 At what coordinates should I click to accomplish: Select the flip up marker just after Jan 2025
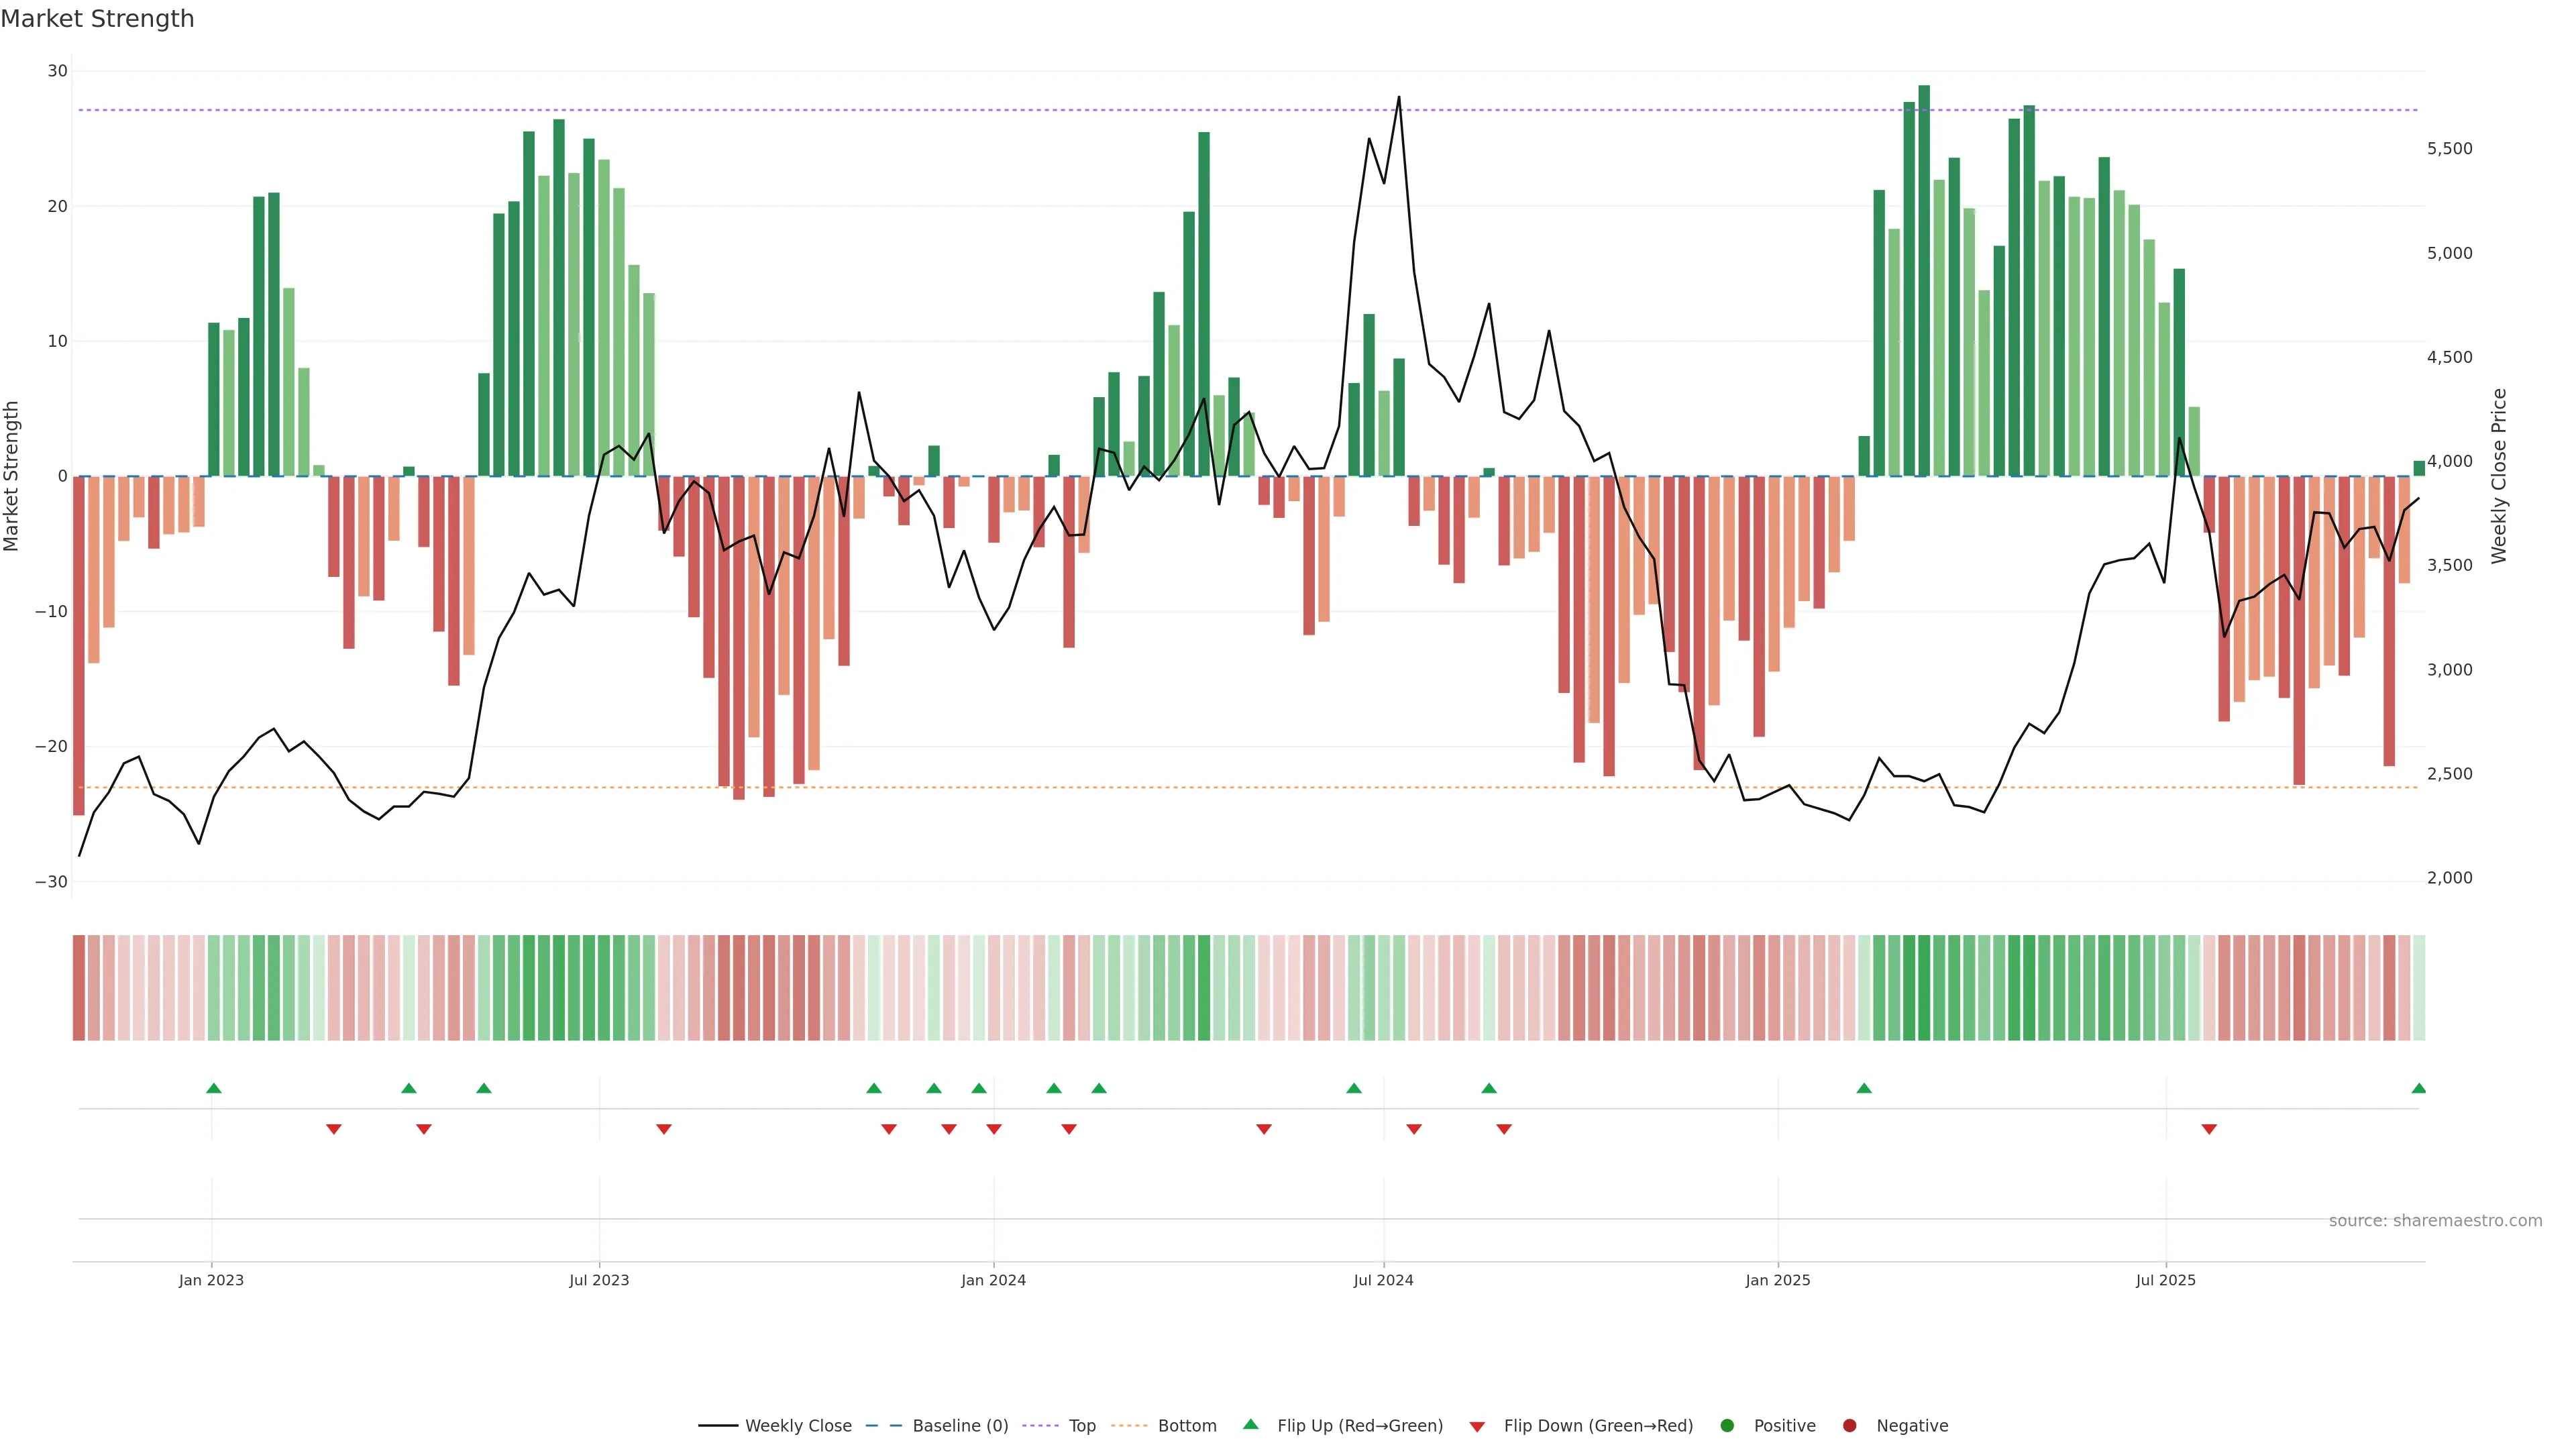click(1864, 1088)
